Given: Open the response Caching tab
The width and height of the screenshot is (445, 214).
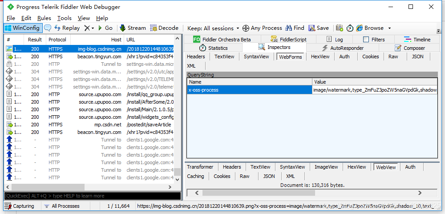Looking at the screenshot, I should pyautogui.click(x=195, y=176).
